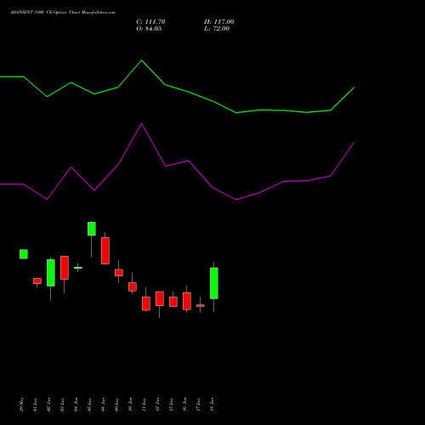Click the peak of the green indicator line
This screenshot has width=425, height=425.
(x=142, y=60)
